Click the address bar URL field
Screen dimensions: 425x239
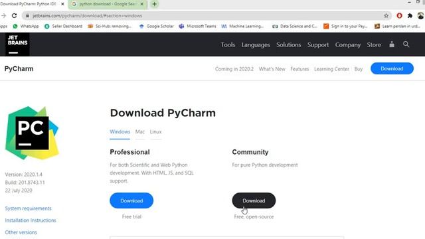click(x=206, y=16)
